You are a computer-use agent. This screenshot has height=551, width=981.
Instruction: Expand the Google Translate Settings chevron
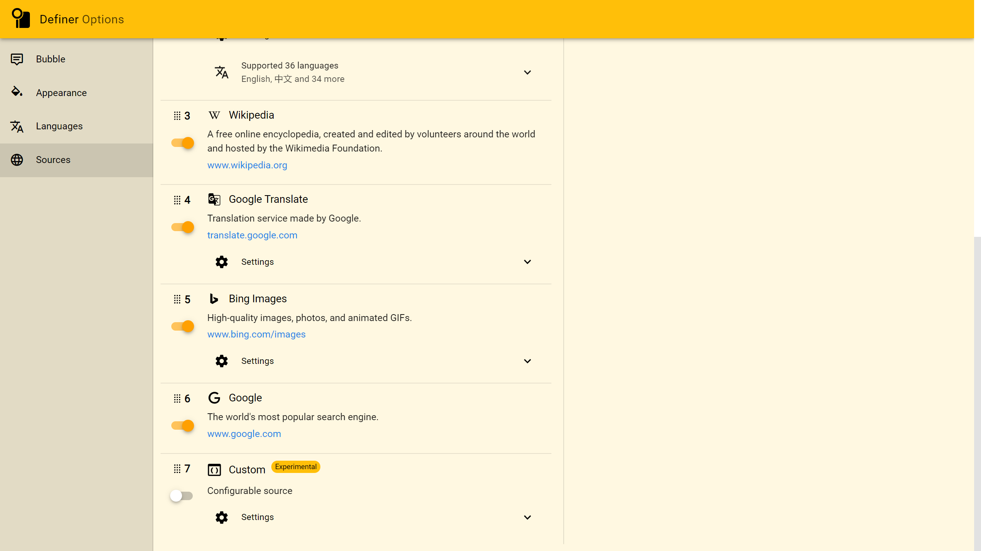tap(527, 262)
